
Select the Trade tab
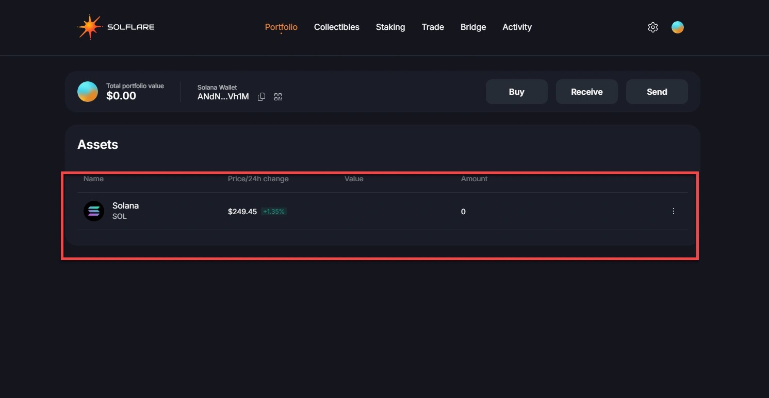(x=432, y=27)
